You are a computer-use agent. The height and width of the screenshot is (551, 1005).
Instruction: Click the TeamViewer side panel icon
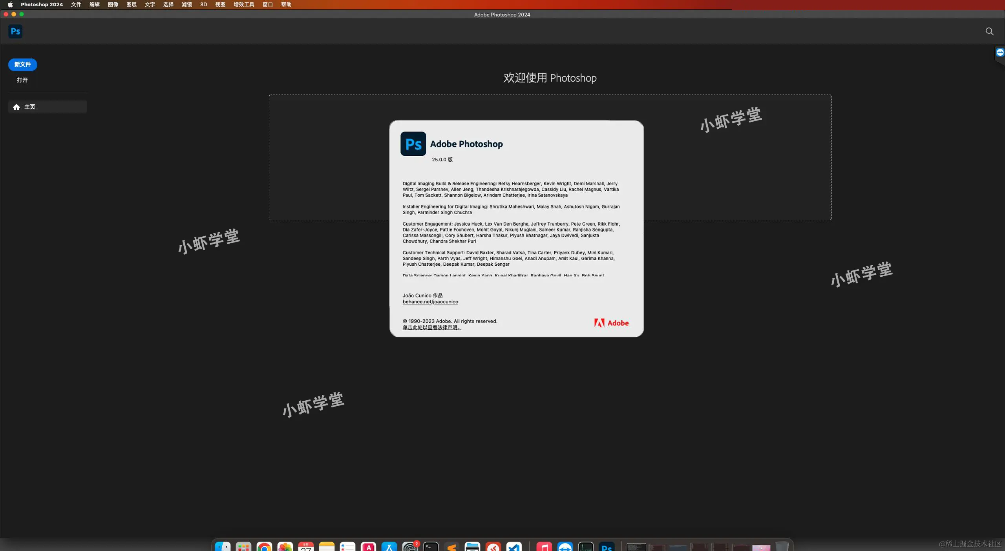coord(1000,53)
